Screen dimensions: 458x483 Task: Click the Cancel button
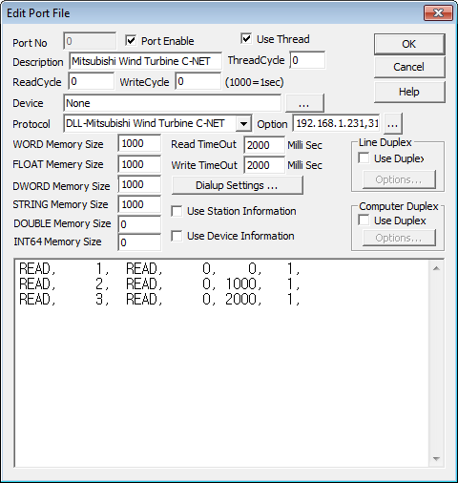pos(409,67)
